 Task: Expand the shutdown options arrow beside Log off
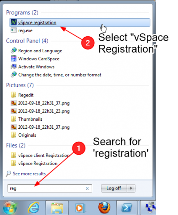(131, 189)
